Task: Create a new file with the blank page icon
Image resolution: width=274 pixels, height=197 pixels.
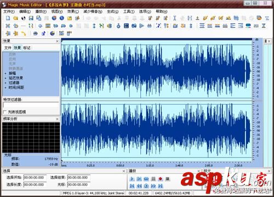Action: (x=8, y=18)
